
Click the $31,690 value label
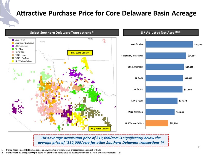coord(188,89)
